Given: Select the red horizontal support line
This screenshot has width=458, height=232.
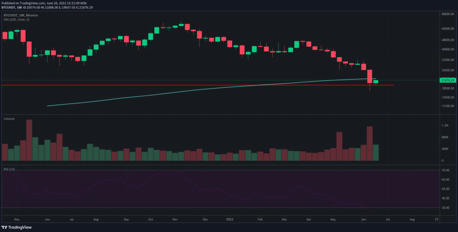Looking at the screenshot, I should [x=198, y=85].
